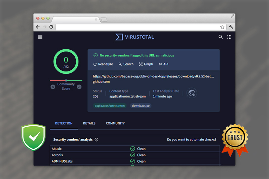269x179 pixels.
Task: Click the globe link icon
Action: [192, 93]
